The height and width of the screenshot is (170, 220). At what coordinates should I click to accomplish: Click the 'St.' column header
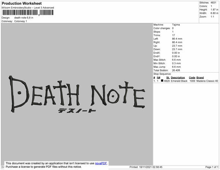168,78
